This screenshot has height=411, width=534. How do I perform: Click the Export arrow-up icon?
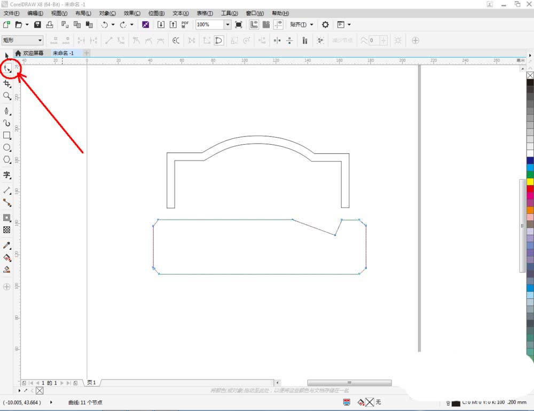tap(173, 25)
